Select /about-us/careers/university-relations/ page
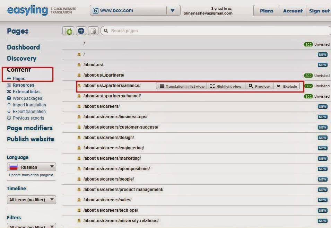 pyautogui.click(x=121, y=221)
